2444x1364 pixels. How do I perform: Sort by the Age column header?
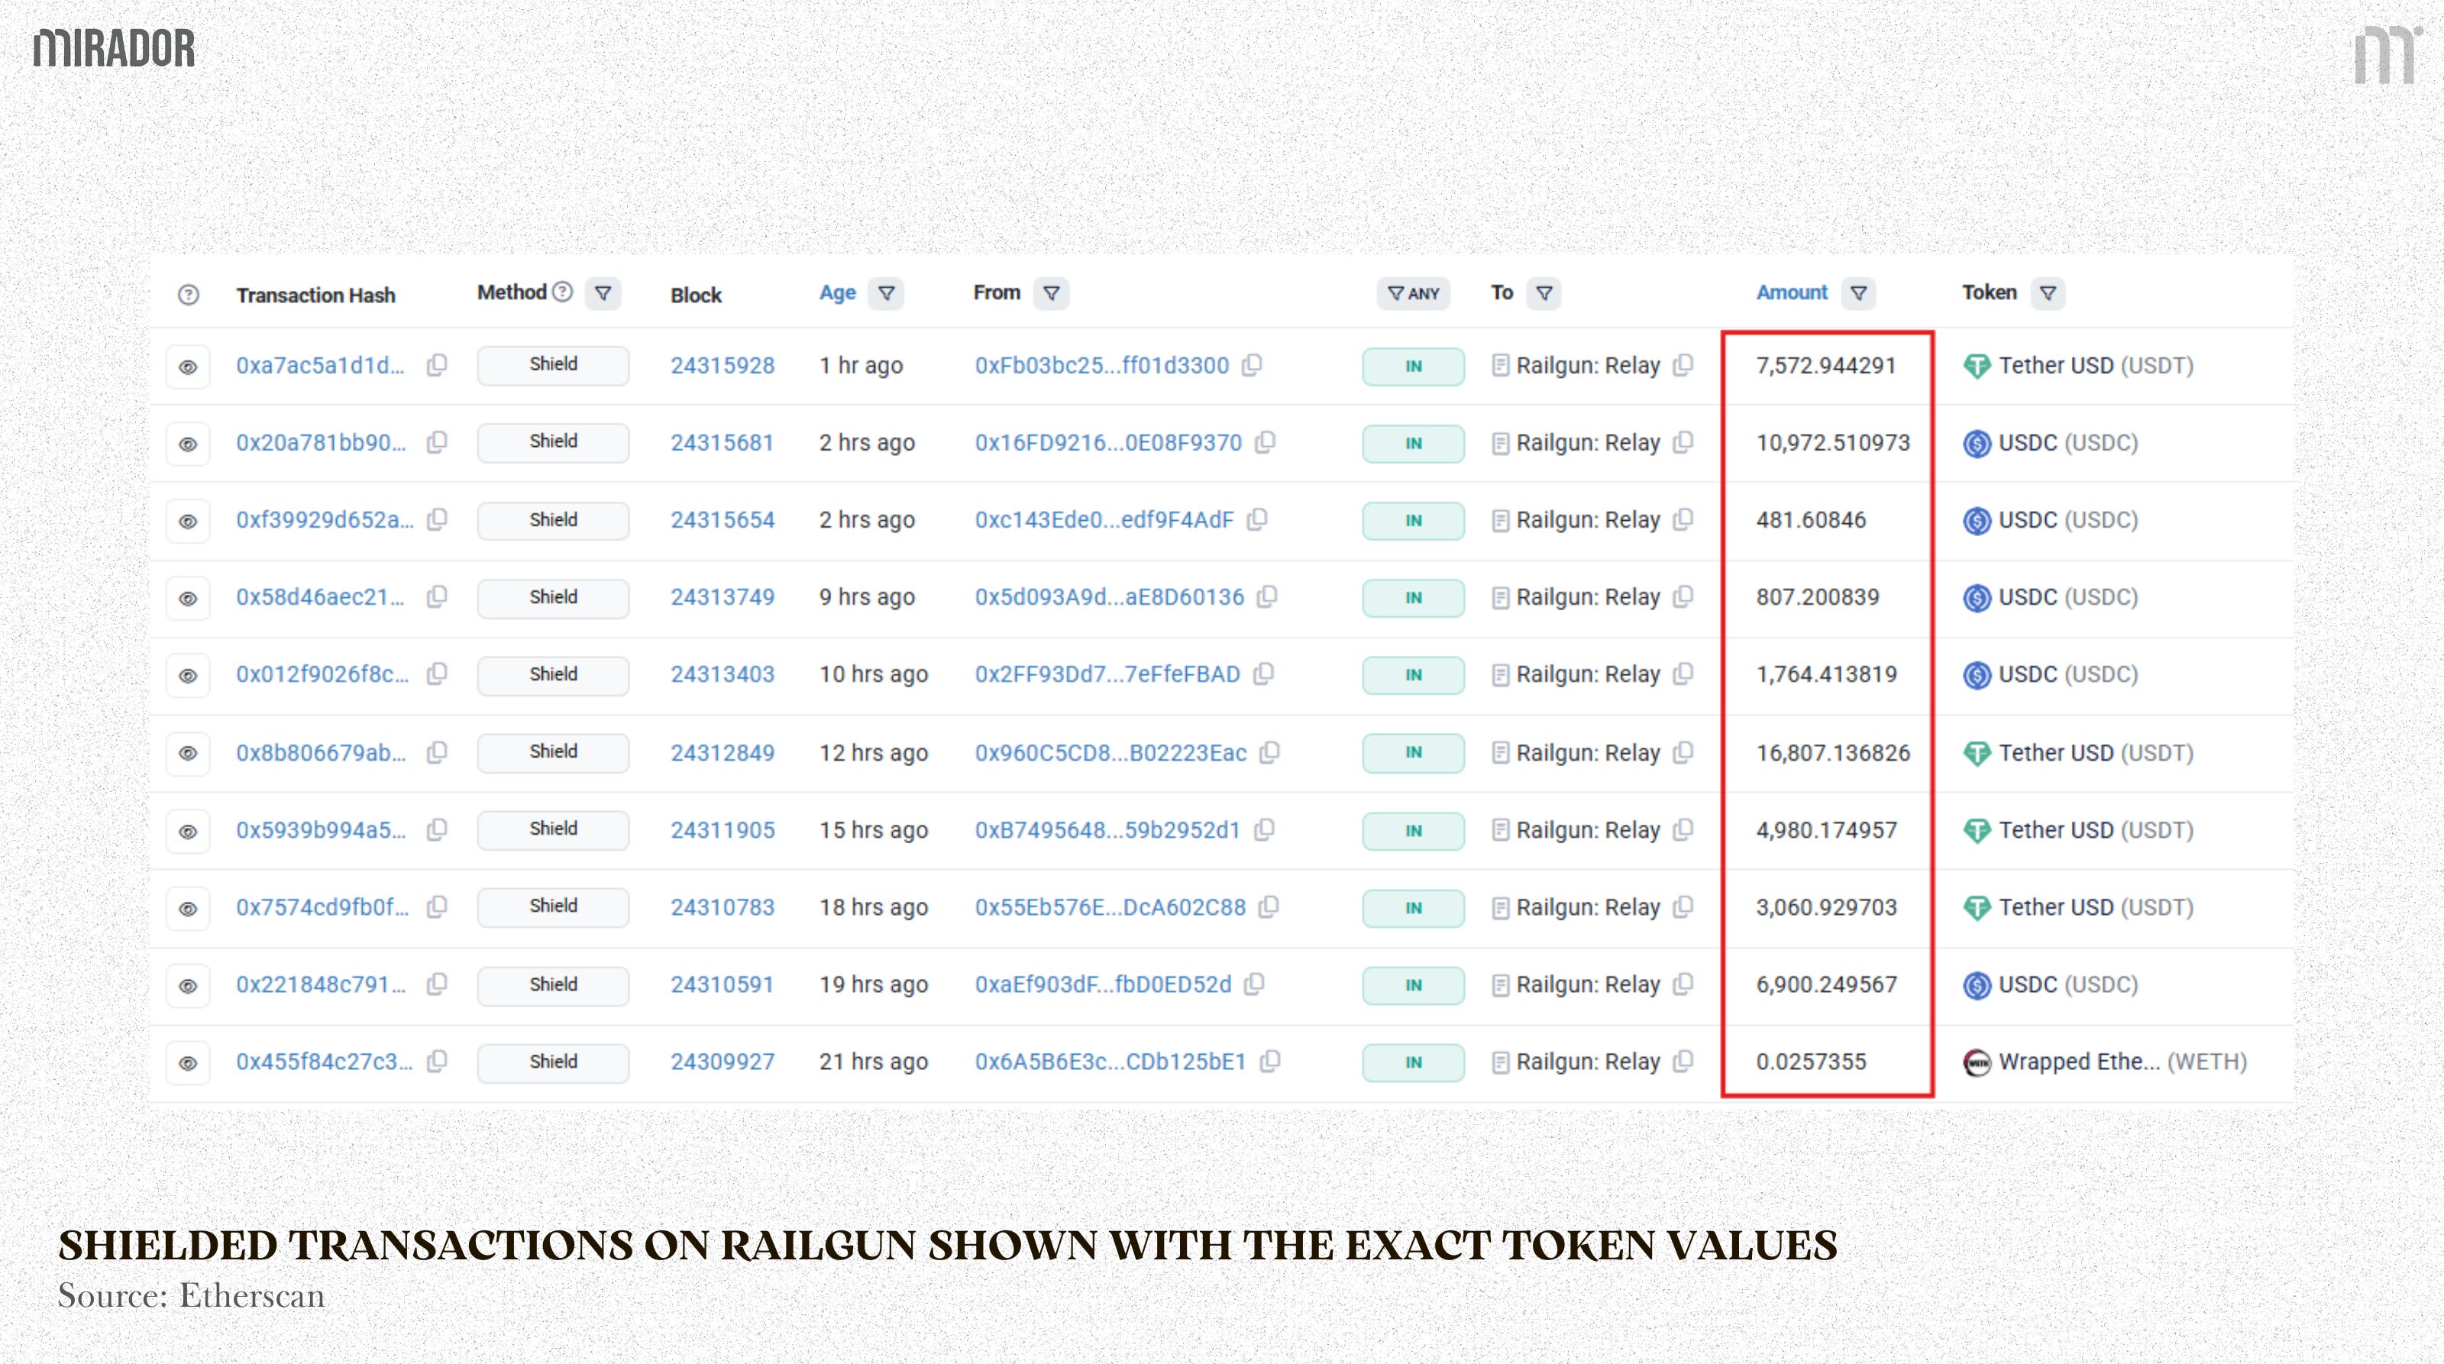[837, 293]
